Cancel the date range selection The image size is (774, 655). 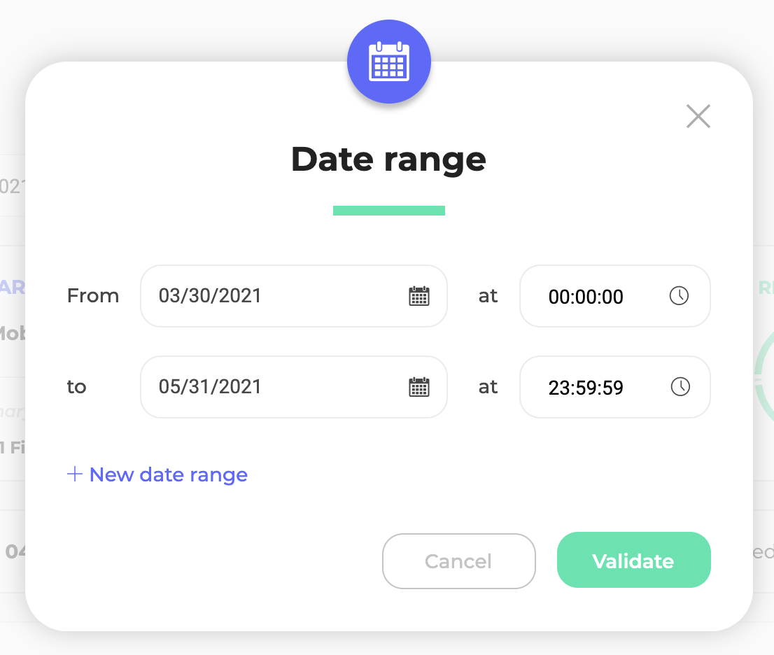[x=458, y=561]
